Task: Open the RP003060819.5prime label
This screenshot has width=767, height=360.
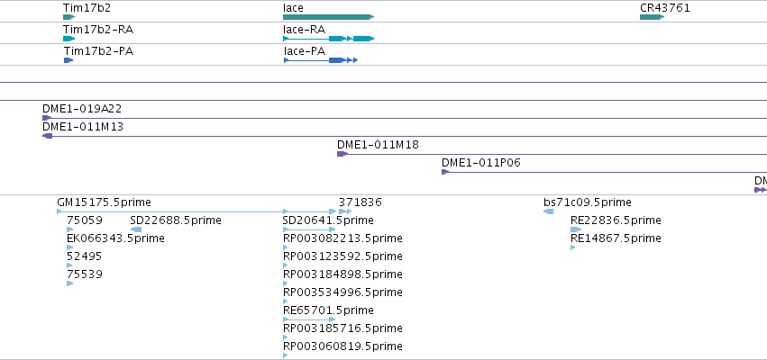Action: pos(342,346)
